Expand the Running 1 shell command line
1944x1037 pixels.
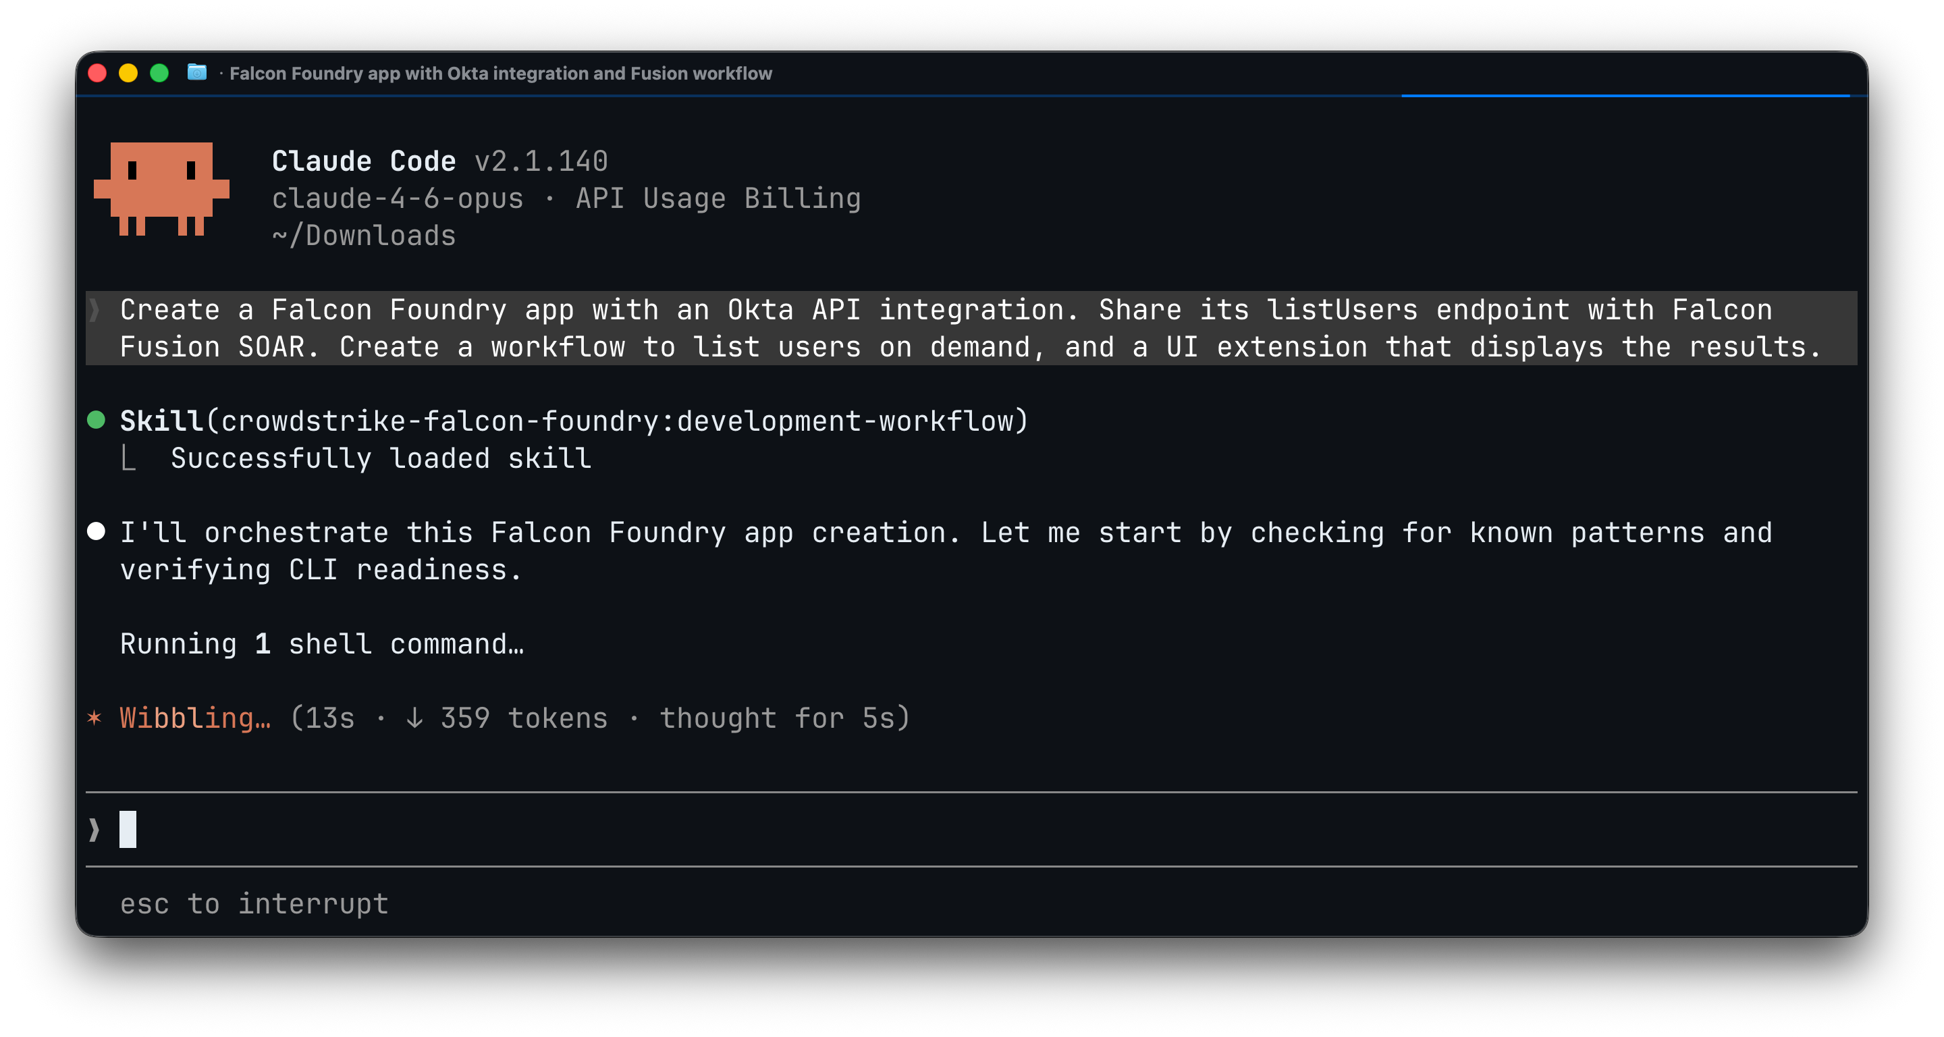pyautogui.click(x=322, y=644)
